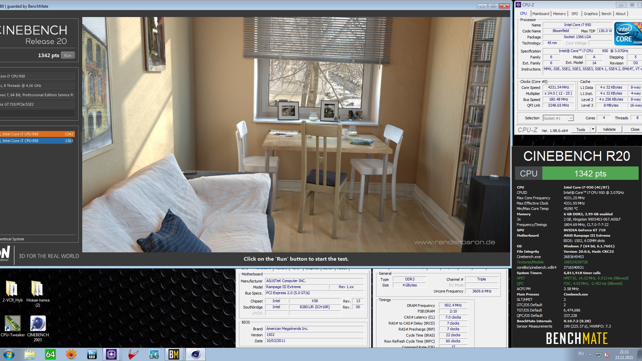The image size is (642, 361).
Task: Click the DRAM Frequency 902.4 MHz value
Action: click(x=453, y=306)
